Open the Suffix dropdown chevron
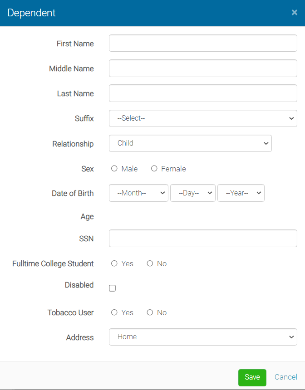The width and height of the screenshot is (305, 390). (292, 118)
